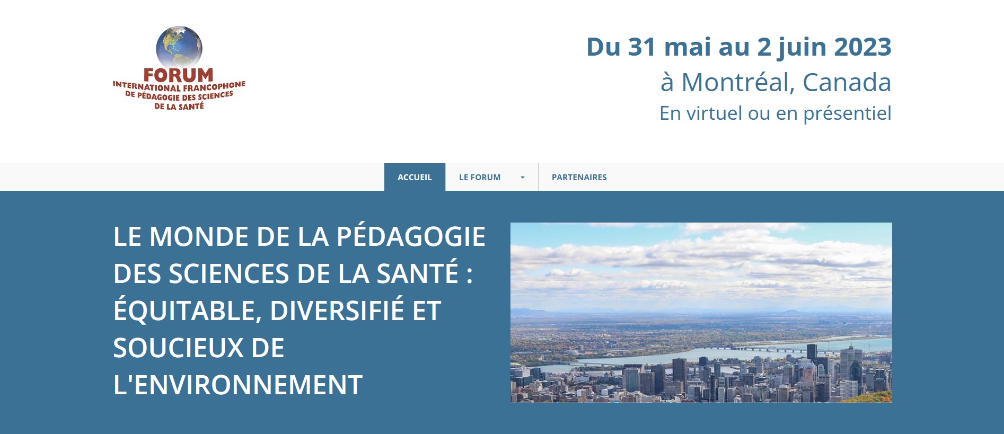The height and width of the screenshot is (434, 1004).
Task: Click the globe icon in the Forum logo
Action: coord(179,47)
